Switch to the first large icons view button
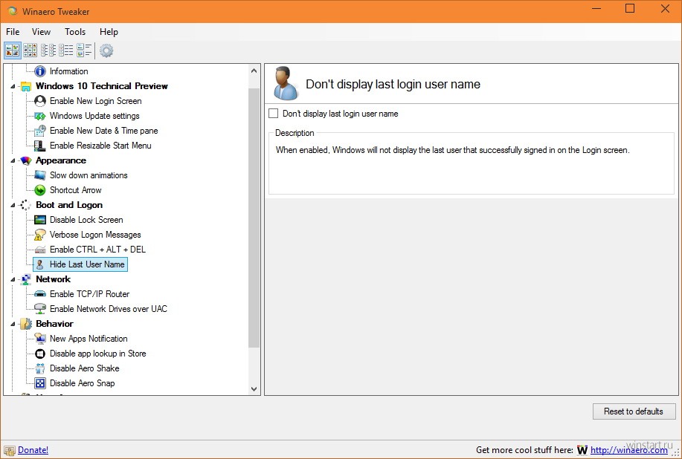 click(x=12, y=51)
